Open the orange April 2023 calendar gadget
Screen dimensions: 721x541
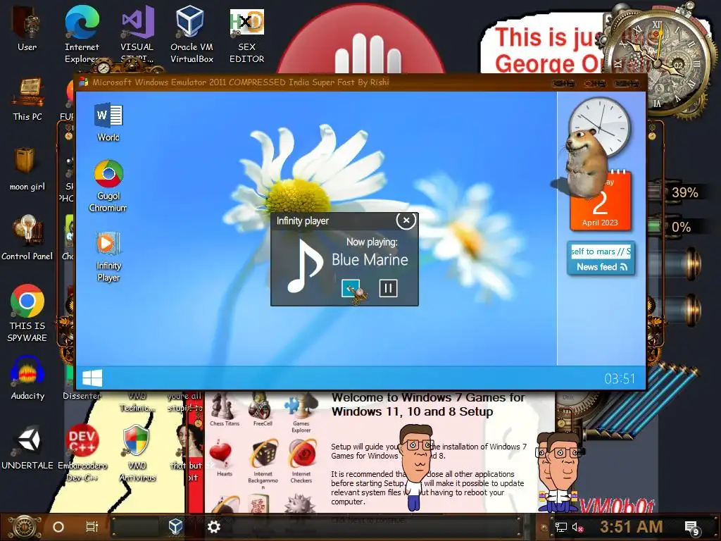(601, 201)
